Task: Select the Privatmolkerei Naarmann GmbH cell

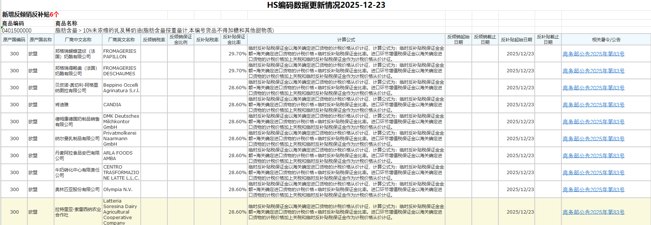Action: pyautogui.click(x=121, y=139)
